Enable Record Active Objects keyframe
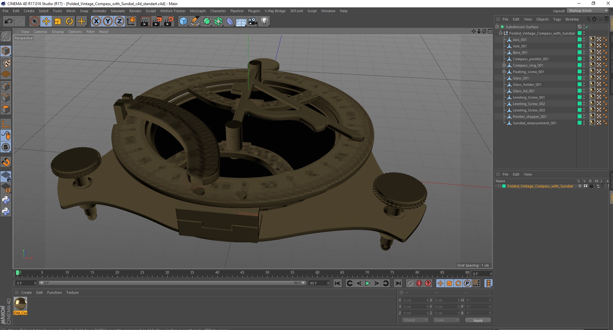The image size is (613, 330). 410,283
